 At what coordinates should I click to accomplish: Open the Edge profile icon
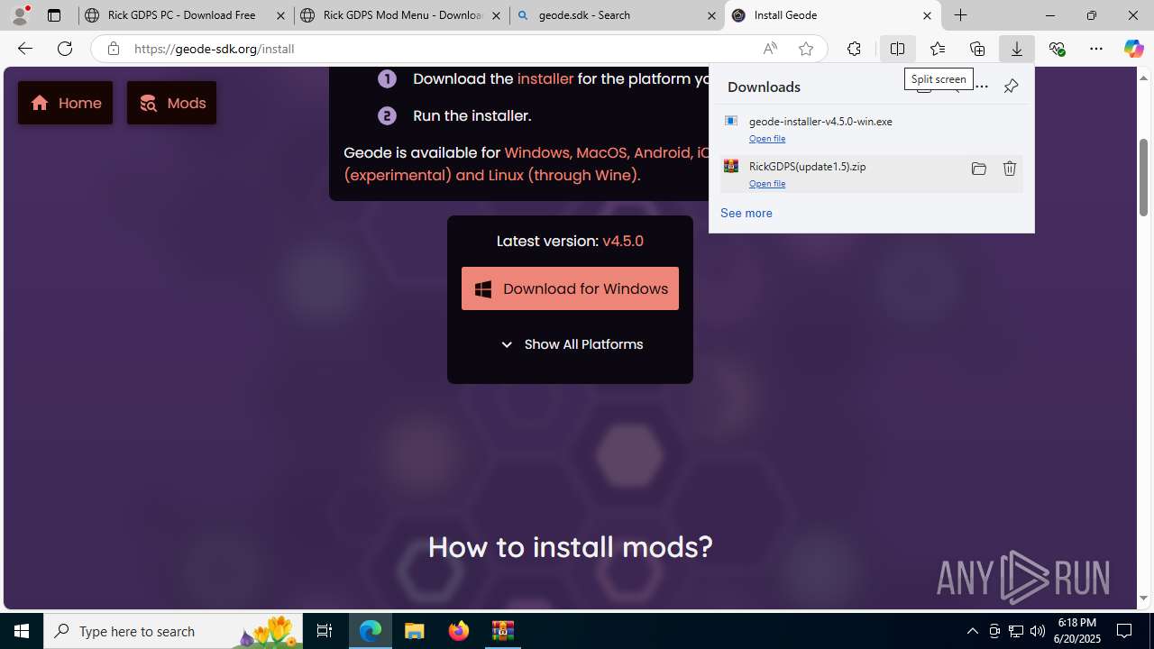click(20, 15)
